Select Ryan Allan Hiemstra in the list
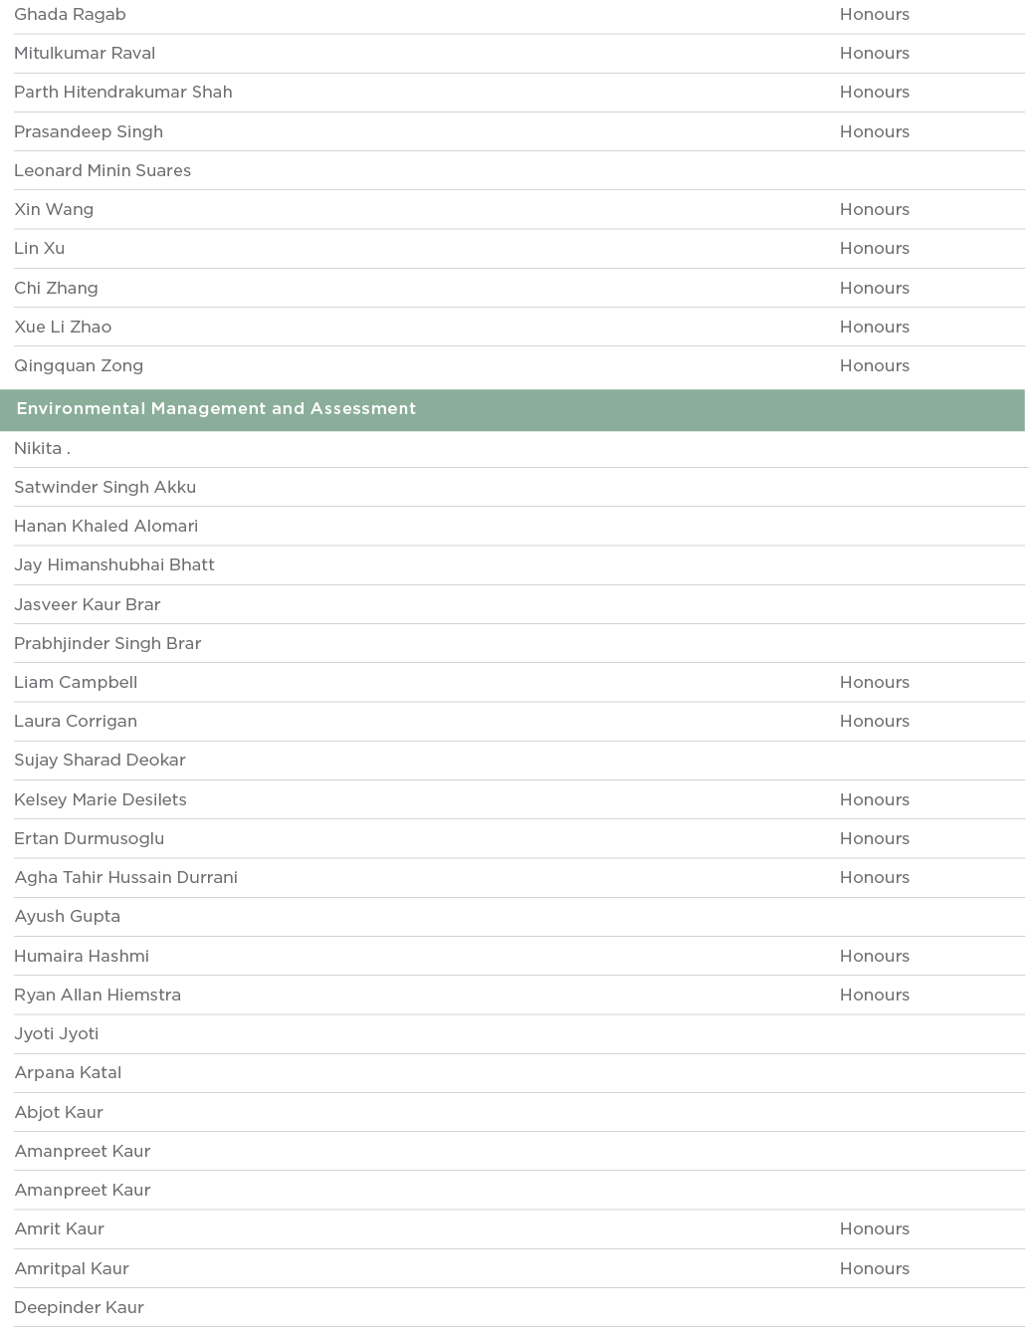This screenshot has height=1334, width=1032. [98, 996]
